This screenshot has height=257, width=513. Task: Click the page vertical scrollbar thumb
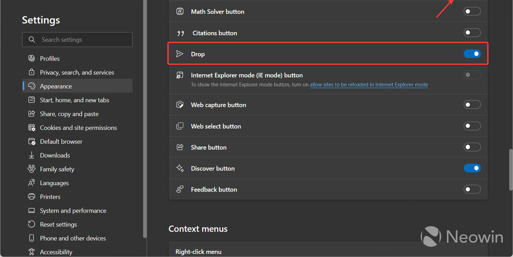click(510, 170)
